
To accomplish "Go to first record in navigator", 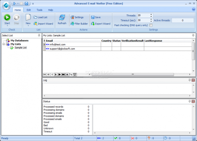I will (x=44, y=74).
